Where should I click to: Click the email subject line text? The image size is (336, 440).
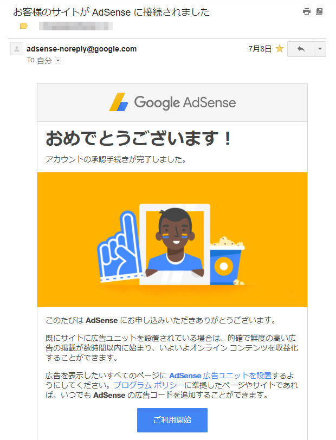111,12
